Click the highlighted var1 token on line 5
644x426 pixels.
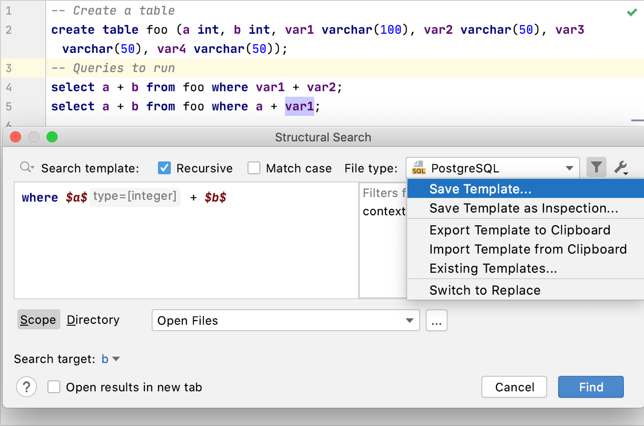point(299,106)
